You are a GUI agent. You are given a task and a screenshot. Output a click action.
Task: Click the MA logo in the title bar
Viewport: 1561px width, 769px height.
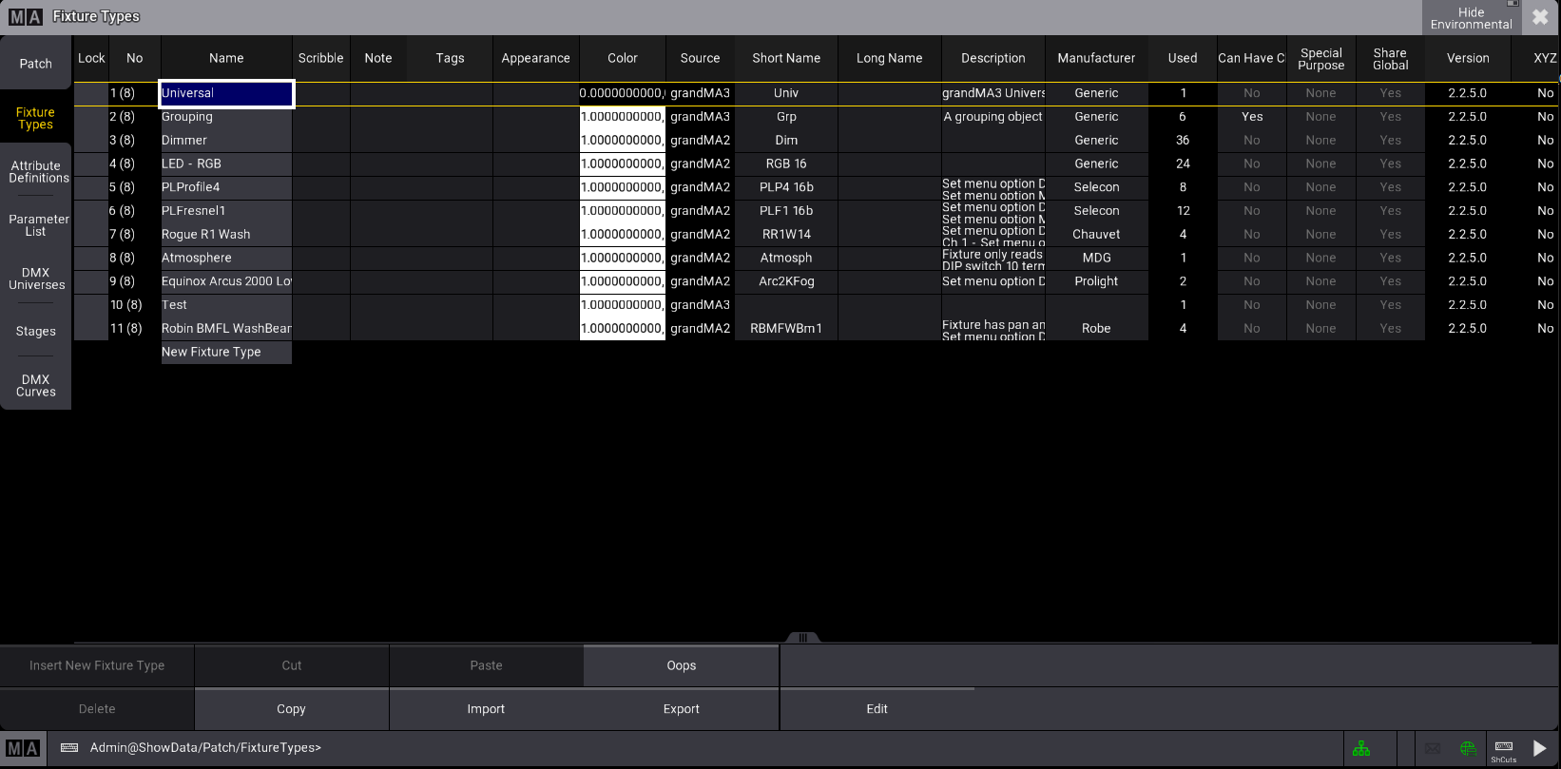tap(26, 16)
